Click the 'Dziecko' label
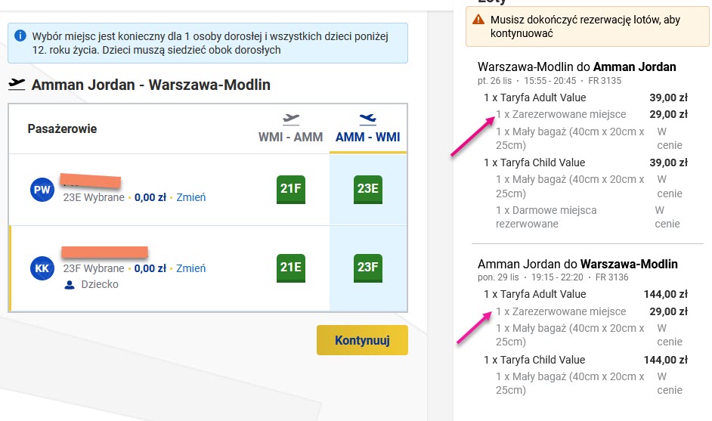Image resolution: width=712 pixels, height=421 pixels. point(100,284)
